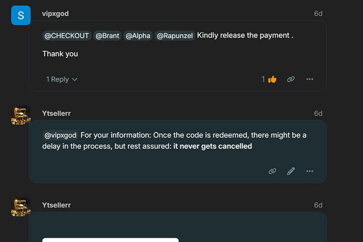Click the 6d timestamp on vipxgod's comment
The height and width of the screenshot is (242, 363).
click(x=318, y=14)
